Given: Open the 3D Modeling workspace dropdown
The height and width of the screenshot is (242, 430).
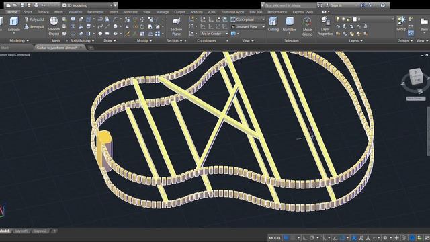Looking at the screenshot, I should coord(89,5).
